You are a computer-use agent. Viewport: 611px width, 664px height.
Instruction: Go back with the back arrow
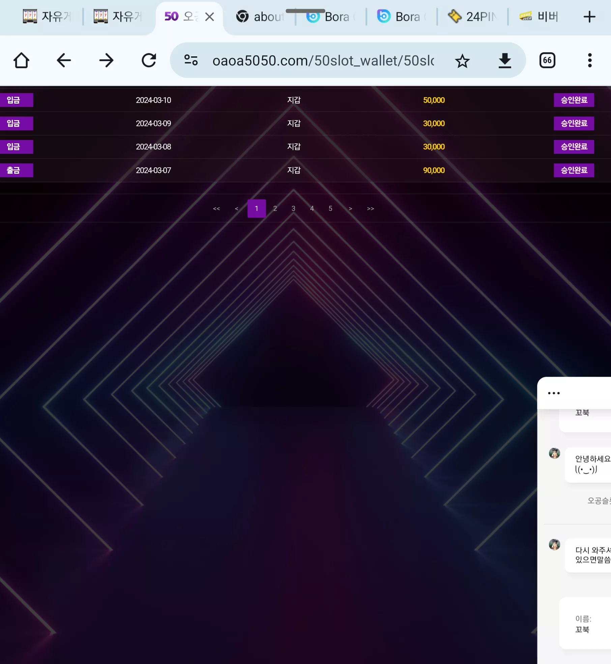click(64, 61)
